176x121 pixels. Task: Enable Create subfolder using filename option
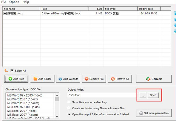(69, 108)
